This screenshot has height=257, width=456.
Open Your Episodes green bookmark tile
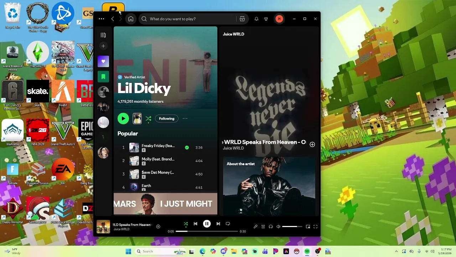103,77
